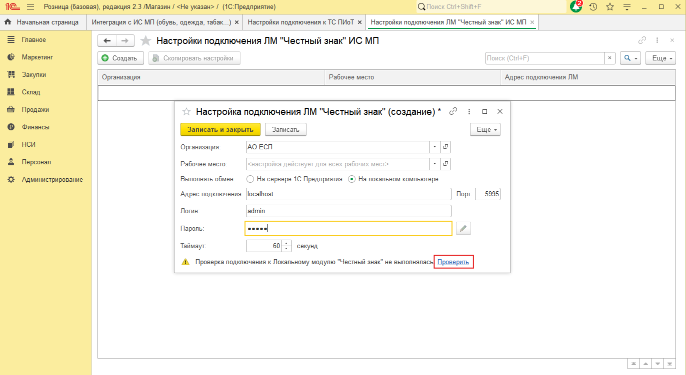Focus the list search field
Image resolution: width=686 pixels, height=375 pixels.
click(545, 58)
